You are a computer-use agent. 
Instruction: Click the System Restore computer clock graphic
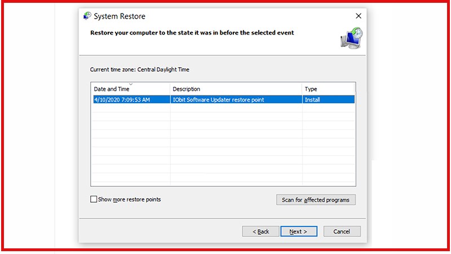[351, 38]
